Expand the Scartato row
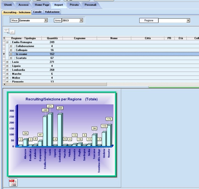The width and height of the screenshot is (199, 189). pyautogui.click(x=11, y=58)
